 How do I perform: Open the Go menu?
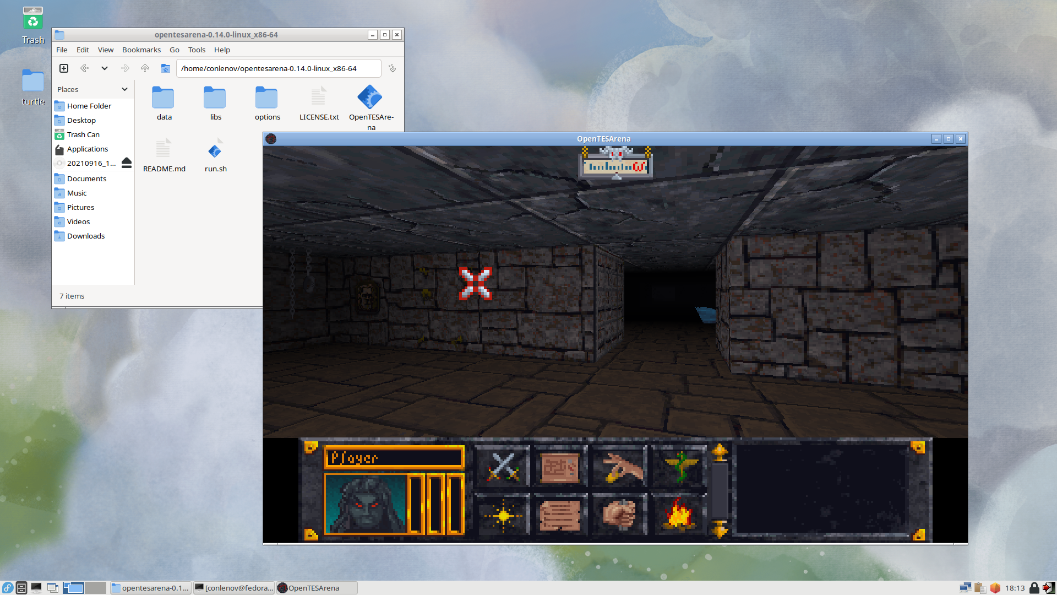coord(175,50)
